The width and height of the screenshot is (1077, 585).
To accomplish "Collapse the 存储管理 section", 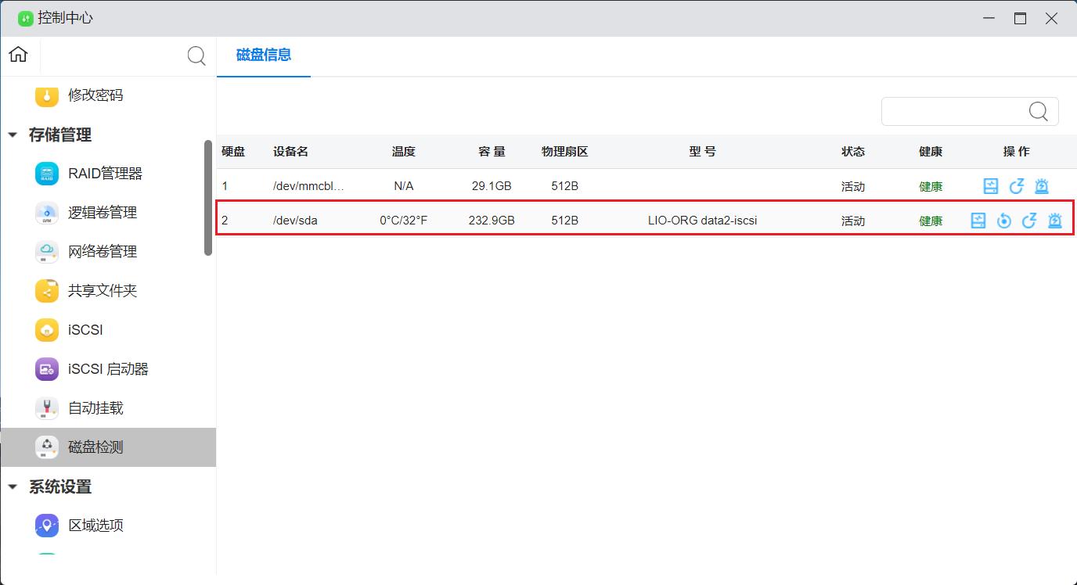I will click(13, 135).
